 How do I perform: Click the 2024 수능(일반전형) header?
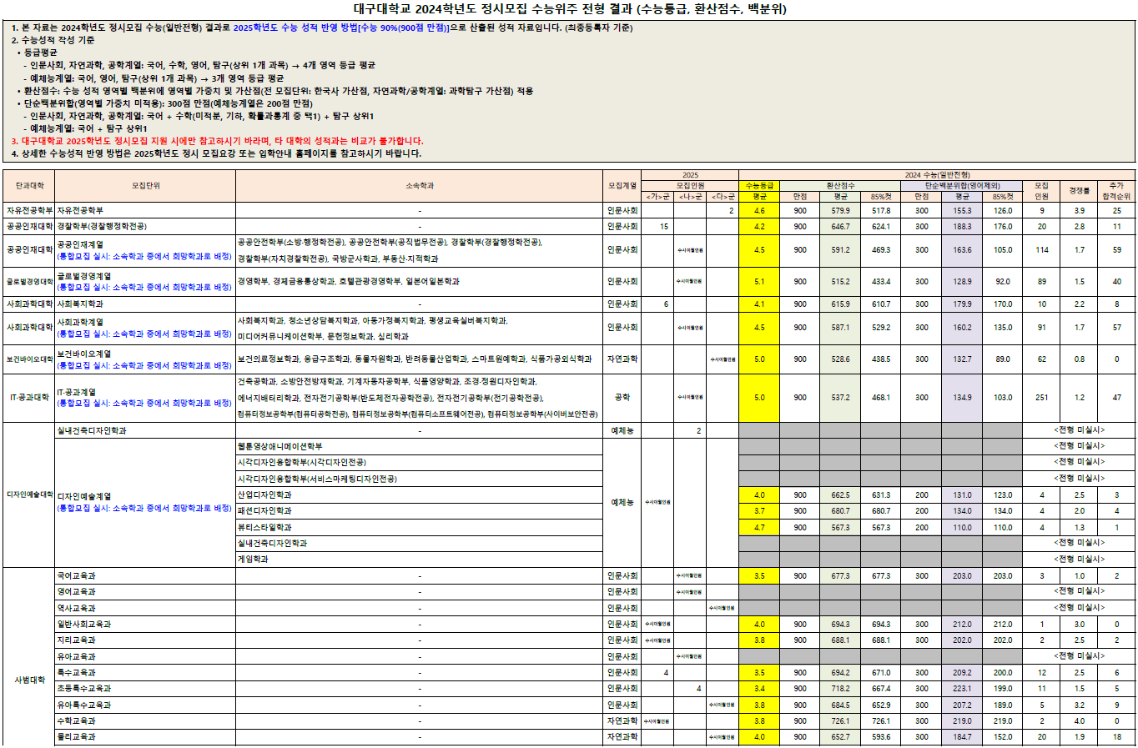point(937,175)
